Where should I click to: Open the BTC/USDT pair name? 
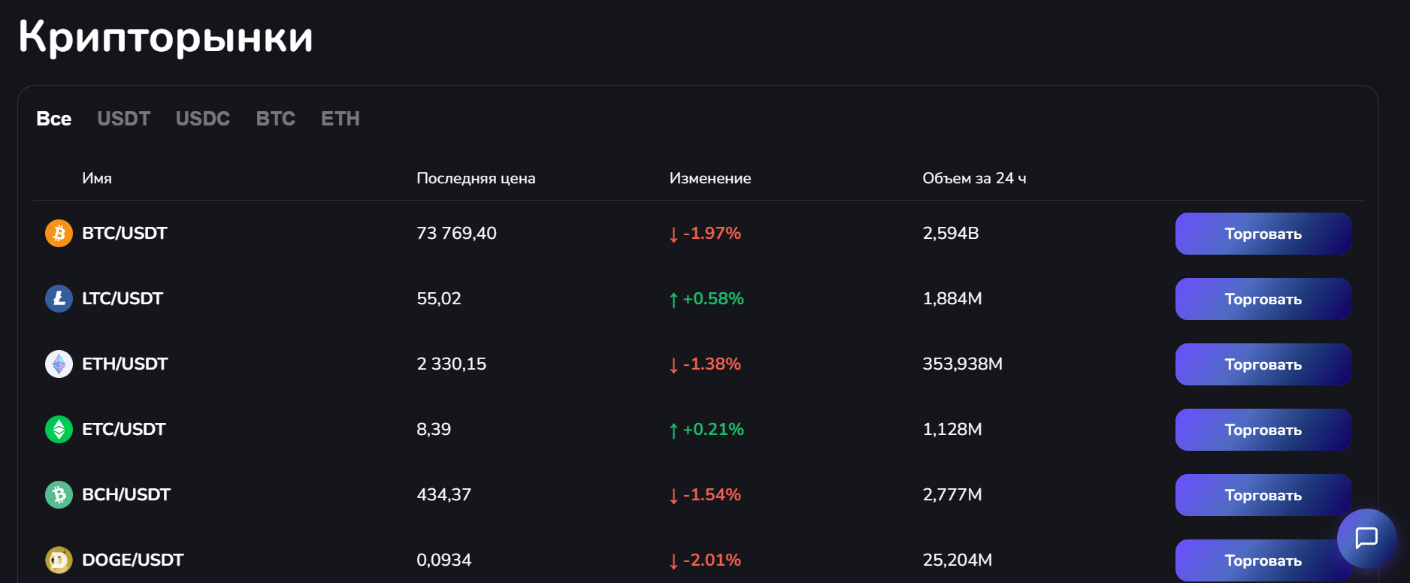coord(125,234)
